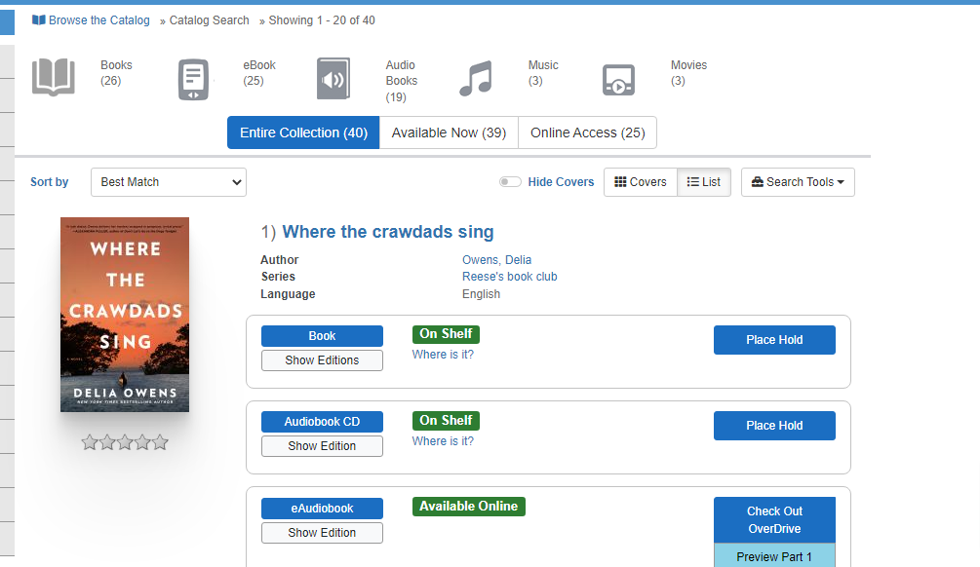
Task: Switch to Covers grid view
Action: click(x=641, y=182)
